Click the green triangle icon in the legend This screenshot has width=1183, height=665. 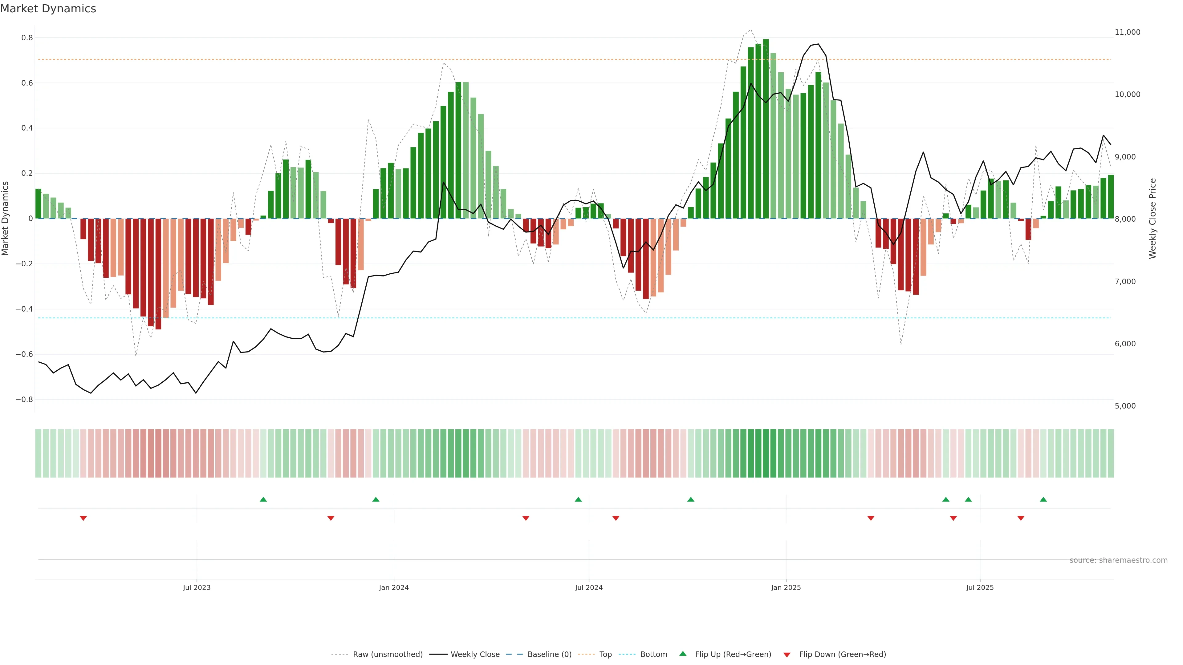(683, 654)
